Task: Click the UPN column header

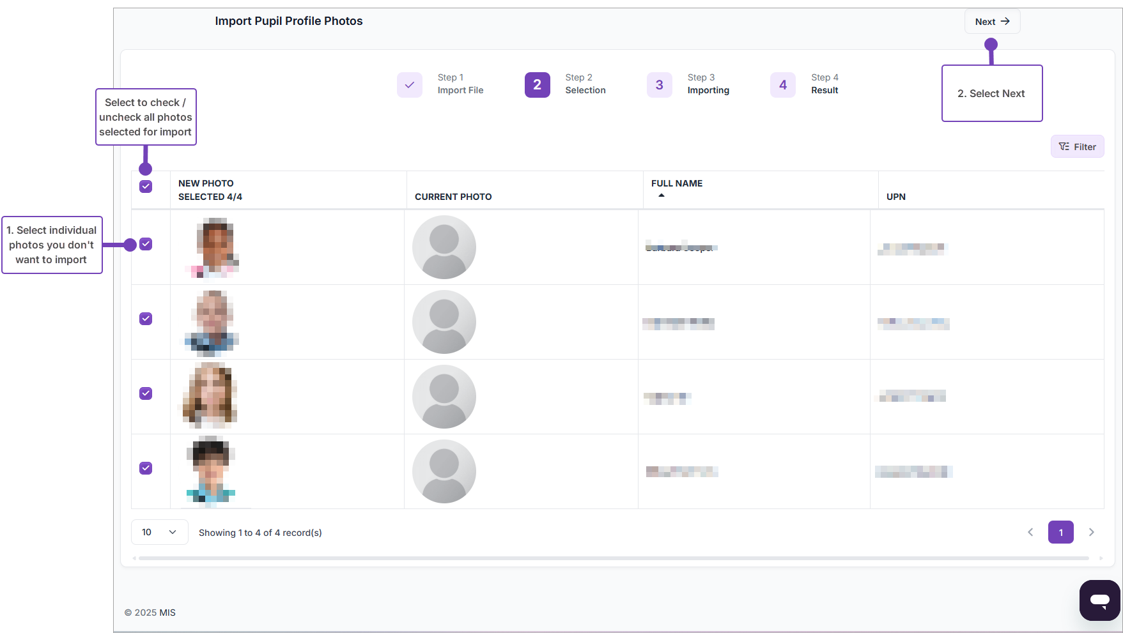Action: pyautogui.click(x=895, y=197)
